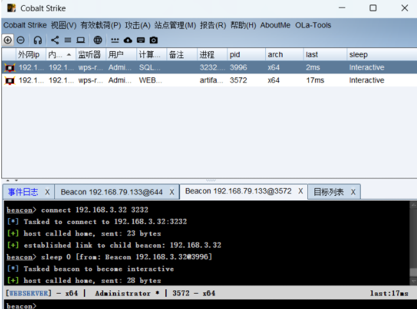Maximize the Cobalt Strike window
This screenshot has height=309, width=417.
click(373, 8)
